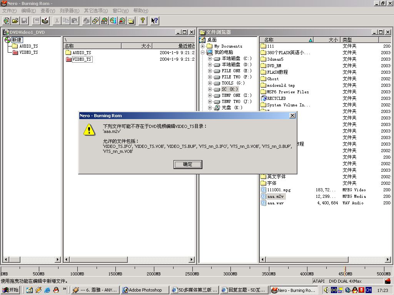Viewport: 394px width, 295px height.
Task: Click the right arrow of file browser horizontal scrollbar
Action: click(x=388, y=259)
